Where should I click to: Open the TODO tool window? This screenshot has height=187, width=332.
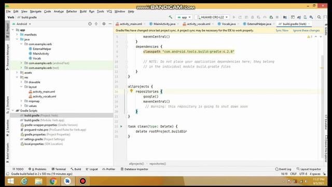18,169
